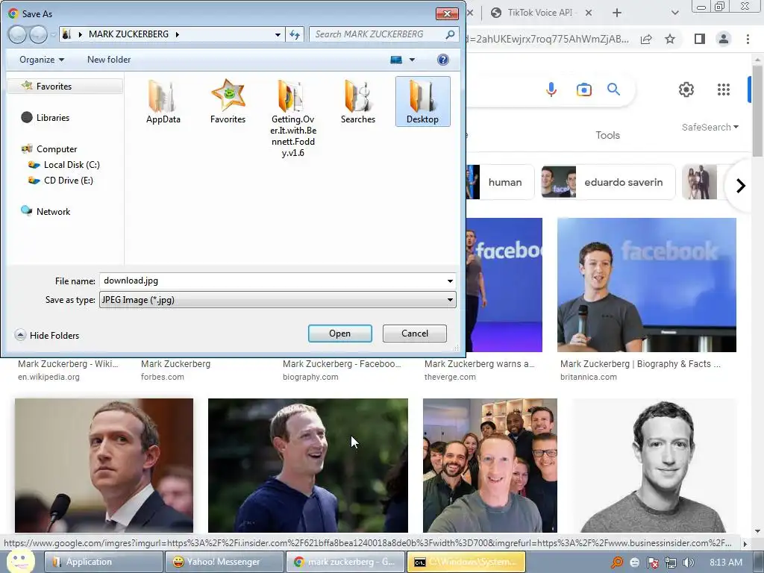Click the network icon in system tray

(671, 563)
